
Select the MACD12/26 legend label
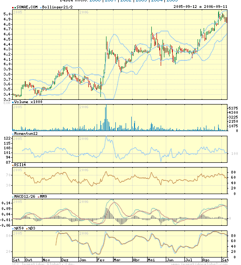click(x=25, y=196)
